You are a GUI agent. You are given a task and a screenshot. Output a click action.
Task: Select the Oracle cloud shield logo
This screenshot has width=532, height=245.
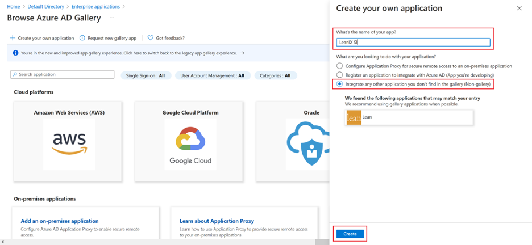307,144
